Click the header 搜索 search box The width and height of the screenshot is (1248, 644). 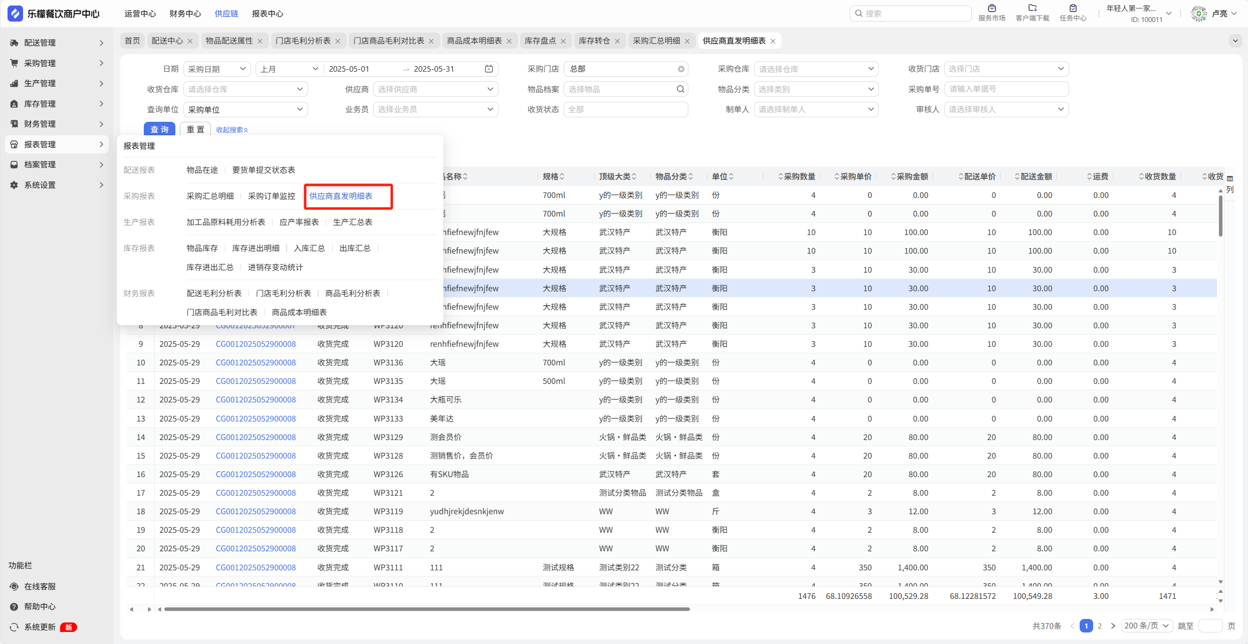(910, 14)
